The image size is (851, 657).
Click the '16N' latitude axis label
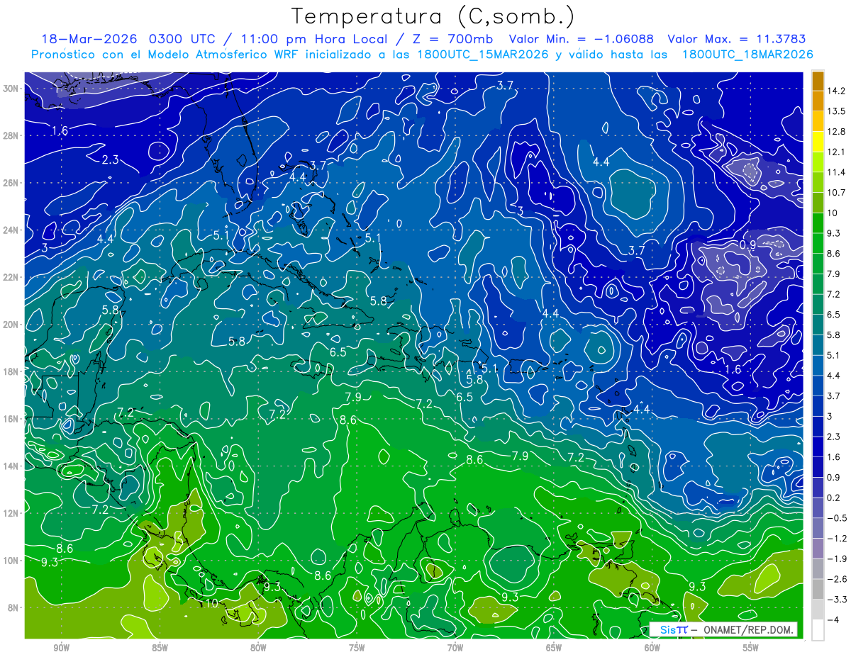click(x=12, y=419)
